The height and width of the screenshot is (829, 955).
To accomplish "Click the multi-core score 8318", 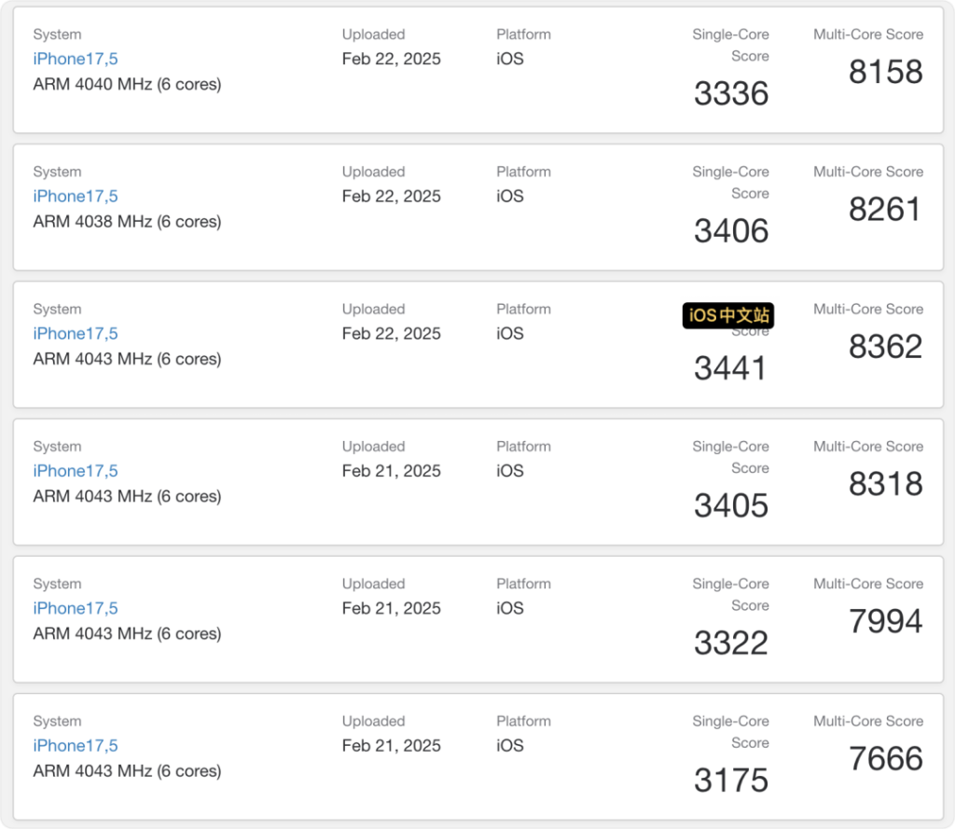I will click(885, 484).
